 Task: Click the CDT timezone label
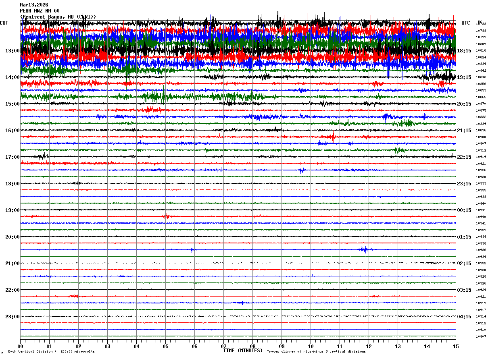click(x=4, y=23)
